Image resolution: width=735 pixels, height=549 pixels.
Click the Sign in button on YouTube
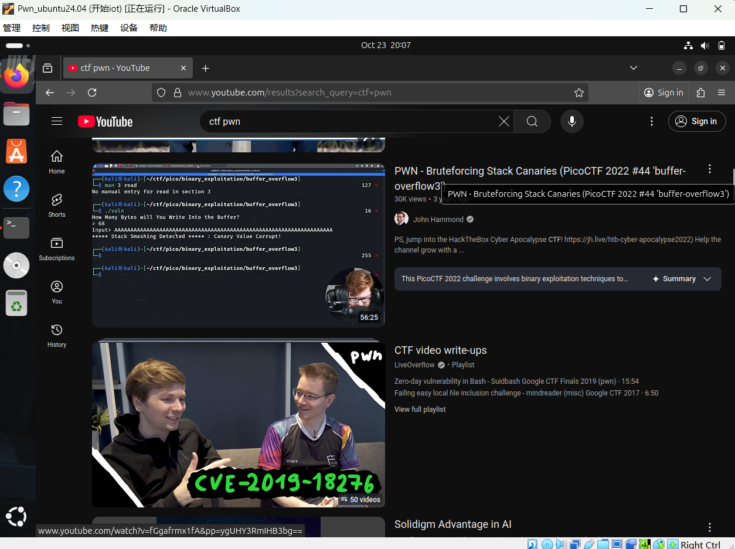(697, 121)
